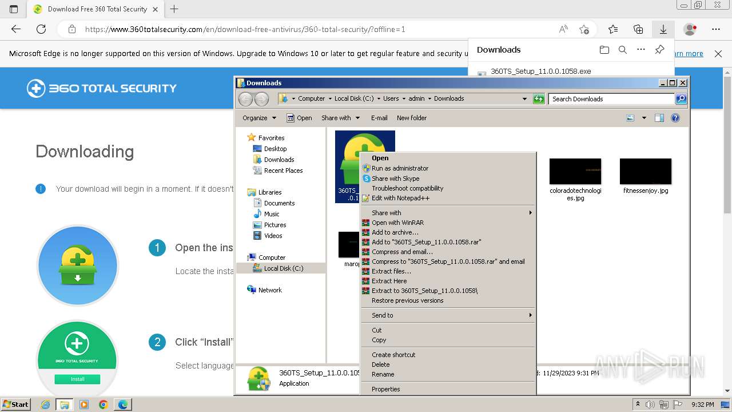Toggle the Downloads toolbar button
732x412 pixels.
pyautogui.click(x=663, y=29)
